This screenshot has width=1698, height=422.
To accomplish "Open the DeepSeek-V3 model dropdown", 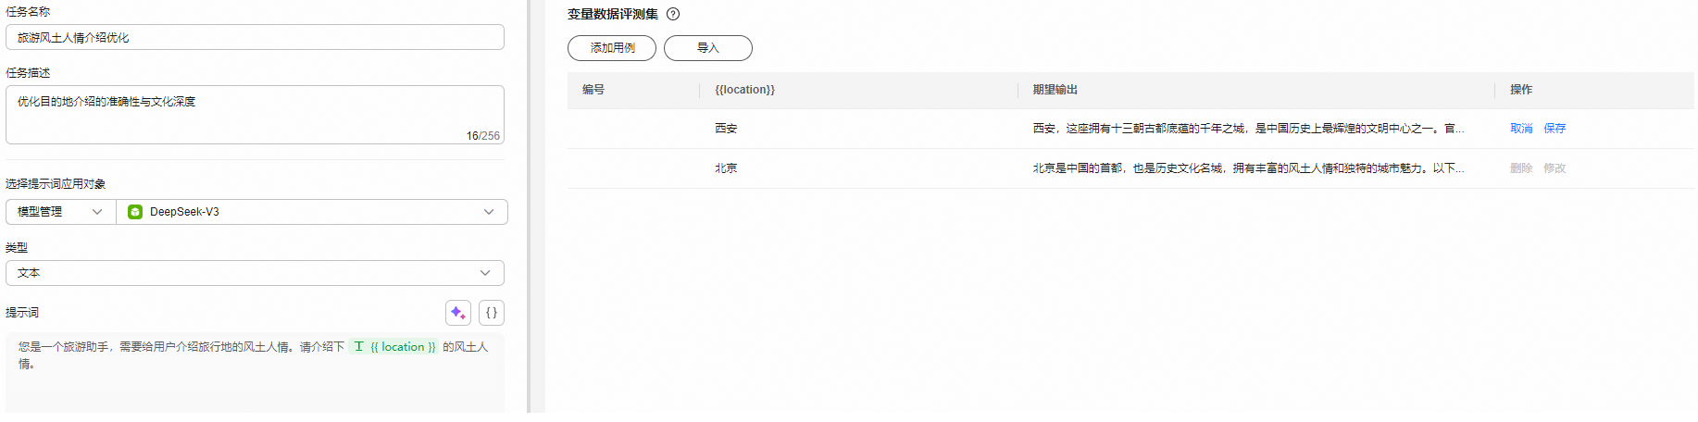I will 312,212.
